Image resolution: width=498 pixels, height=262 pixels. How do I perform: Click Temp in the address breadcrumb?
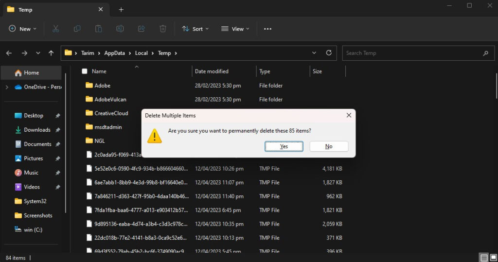164,53
